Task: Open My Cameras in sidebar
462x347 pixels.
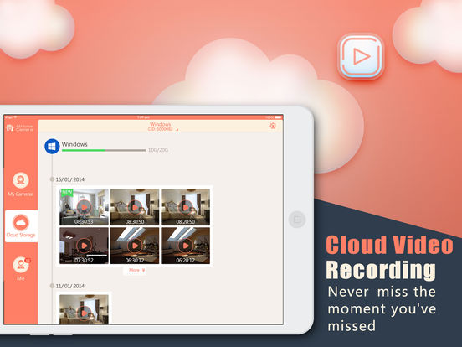Action: click(x=21, y=184)
